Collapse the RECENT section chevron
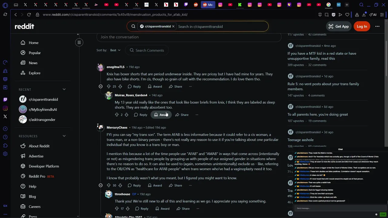Screen dimensions: 388x218 tap(64, 89)
